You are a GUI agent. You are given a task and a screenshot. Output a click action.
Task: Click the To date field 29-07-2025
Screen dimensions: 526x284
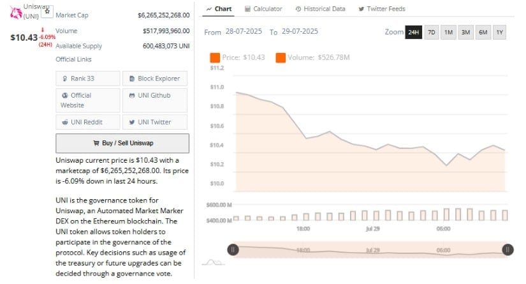(300, 31)
